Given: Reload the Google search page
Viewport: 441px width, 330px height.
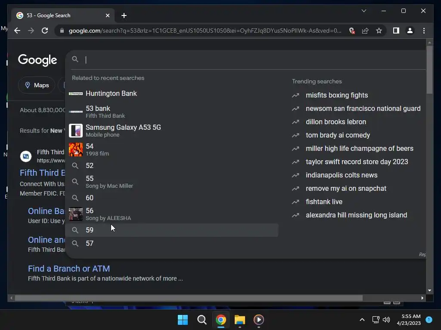Looking at the screenshot, I should (x=45, y=31).
